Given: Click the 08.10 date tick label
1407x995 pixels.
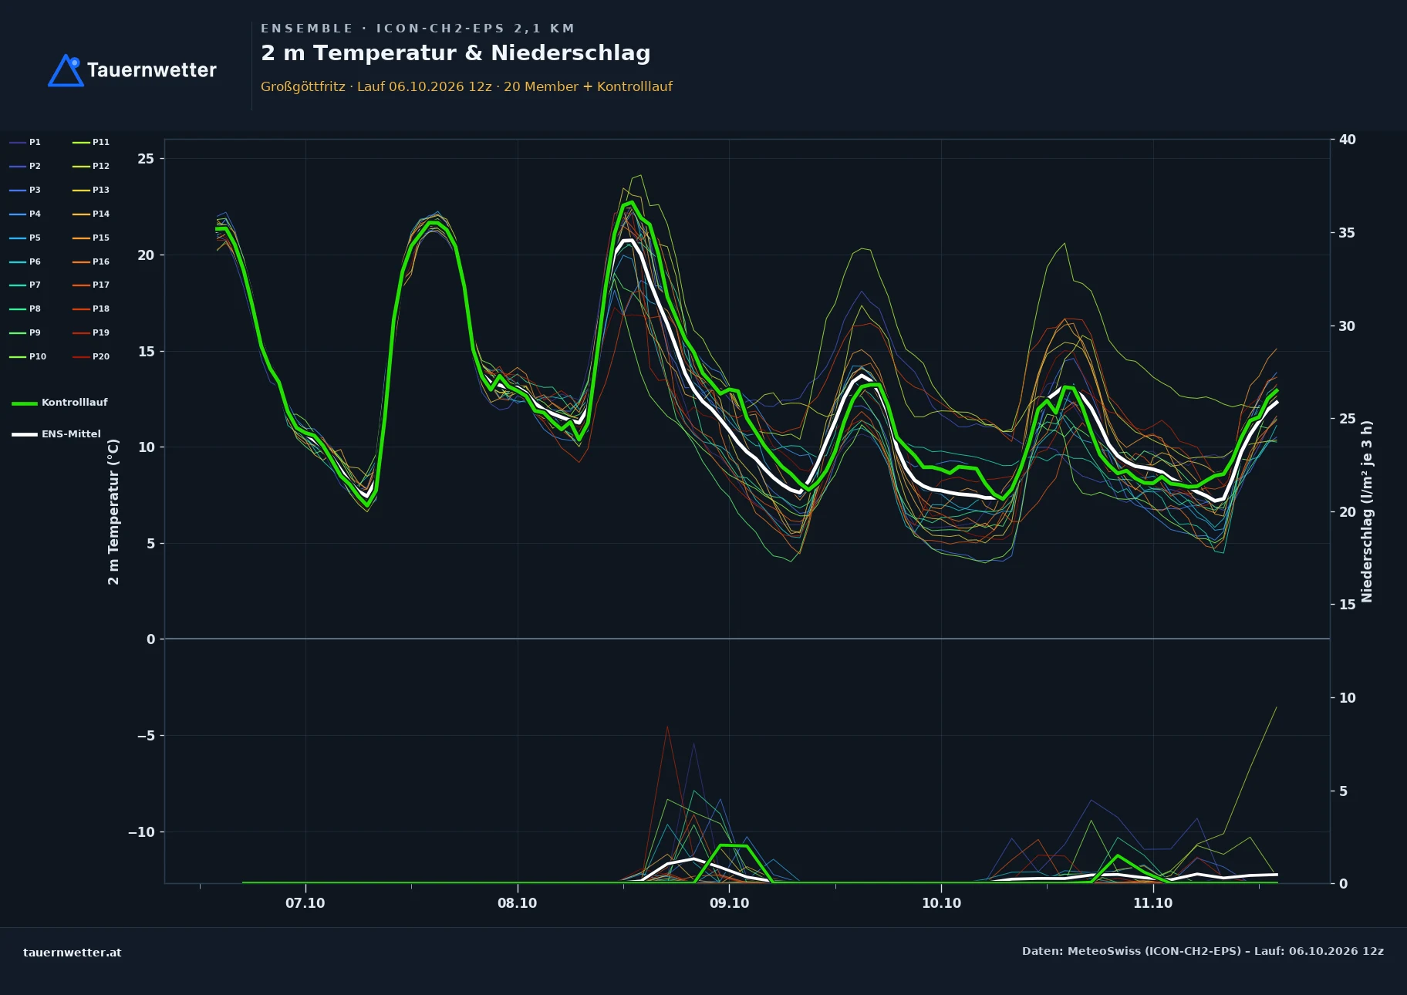Looking at the screenshot, I should 518,903.
